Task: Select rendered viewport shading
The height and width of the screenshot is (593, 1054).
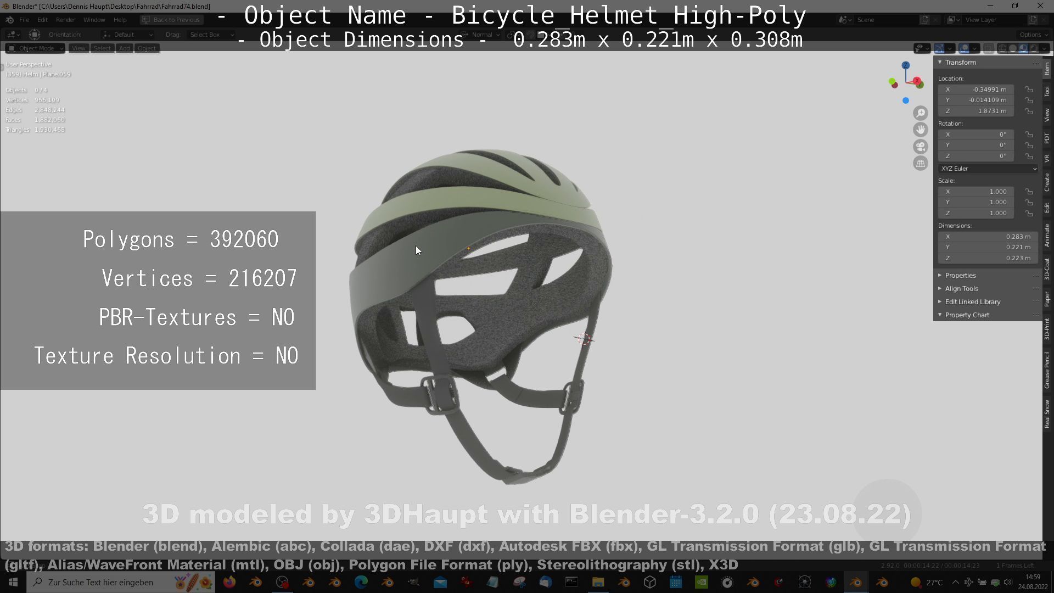Action: (x=1034, y=48)
